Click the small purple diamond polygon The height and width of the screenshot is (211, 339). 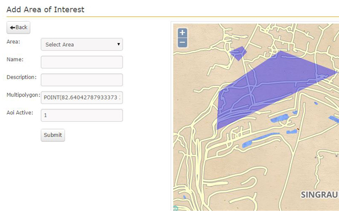[x=238, y=53]
